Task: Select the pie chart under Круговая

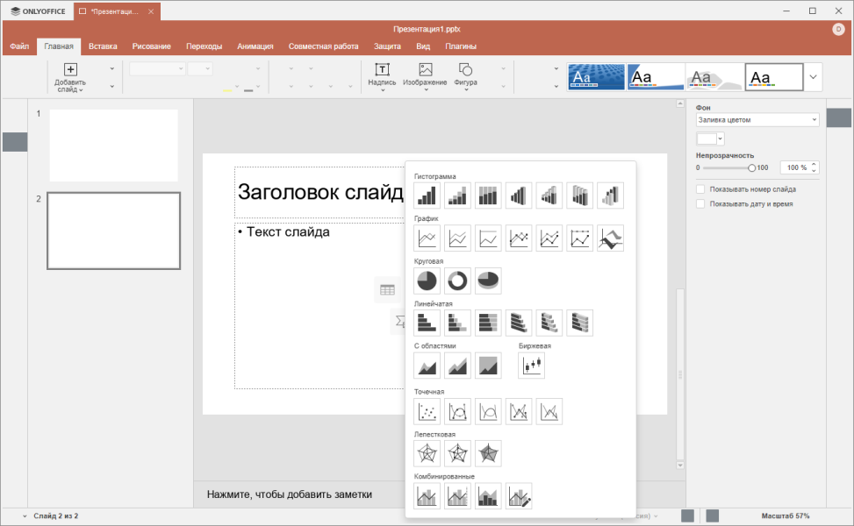Action: click(x=427, y=281)
